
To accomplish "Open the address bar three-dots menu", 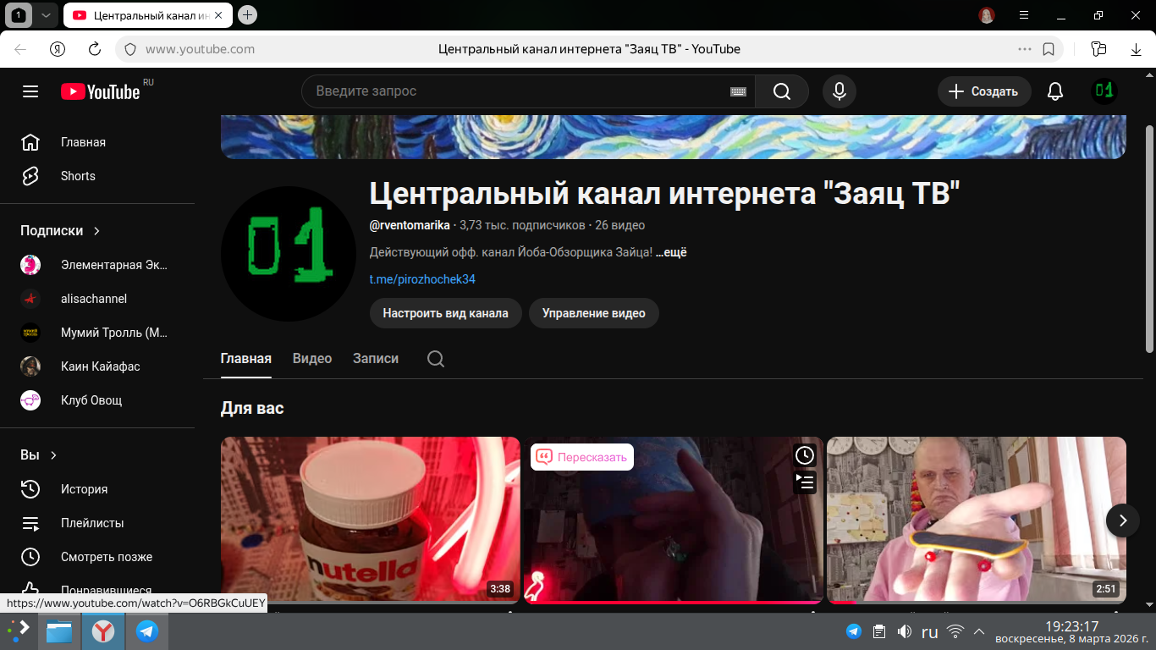I will pos(1025,49).
